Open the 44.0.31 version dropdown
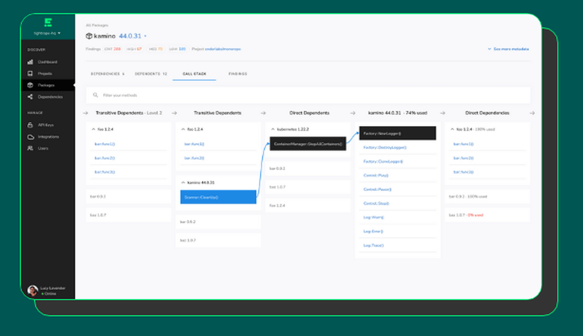 tap(133, 36)
